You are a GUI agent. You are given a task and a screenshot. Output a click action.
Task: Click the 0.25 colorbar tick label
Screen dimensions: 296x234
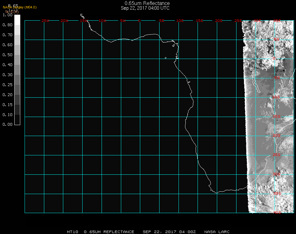(7, 85)
